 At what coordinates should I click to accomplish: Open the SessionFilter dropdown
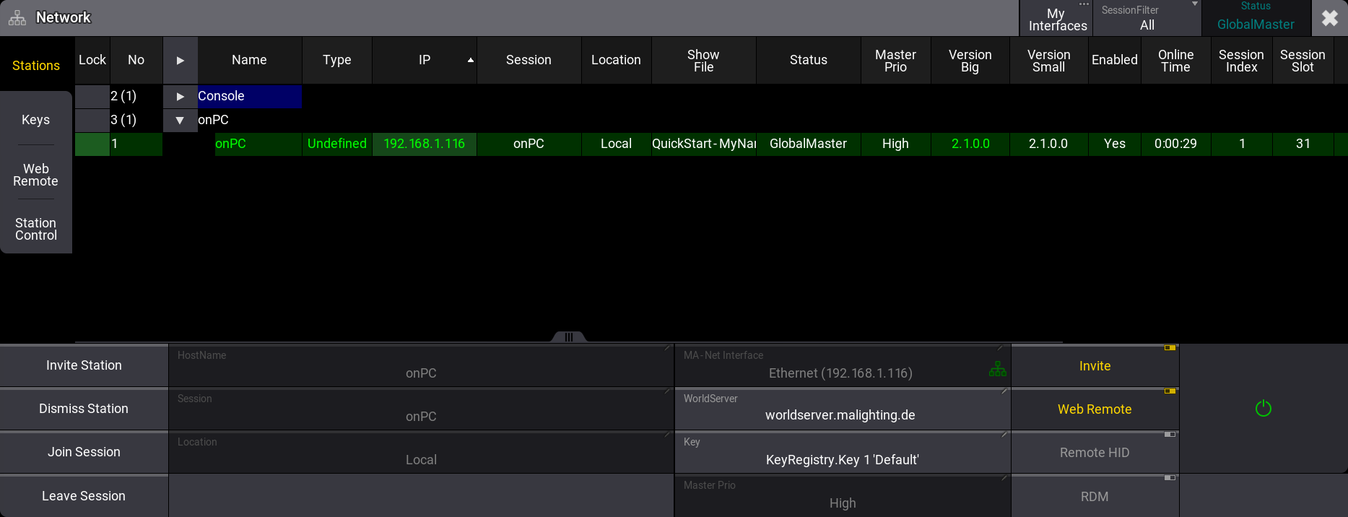tap(1147, 18)
